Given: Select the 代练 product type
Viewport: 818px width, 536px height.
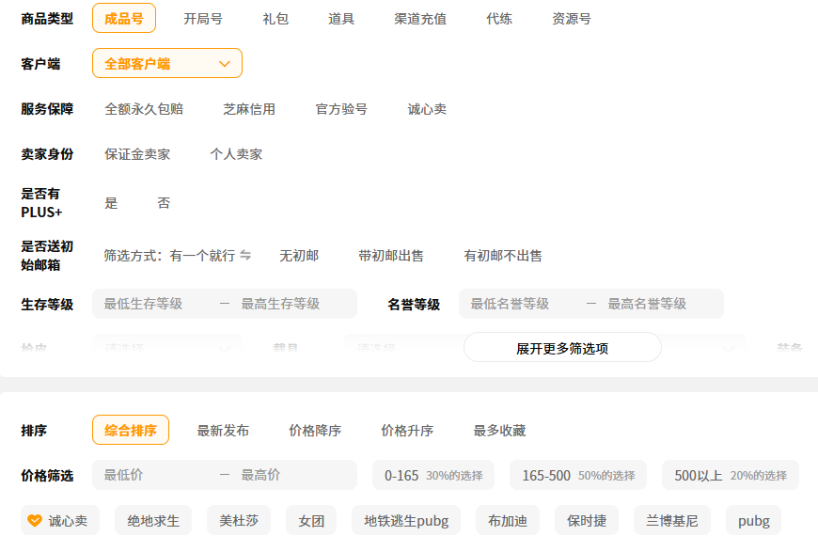Looking at the screenshot, I should coord(499,19).
